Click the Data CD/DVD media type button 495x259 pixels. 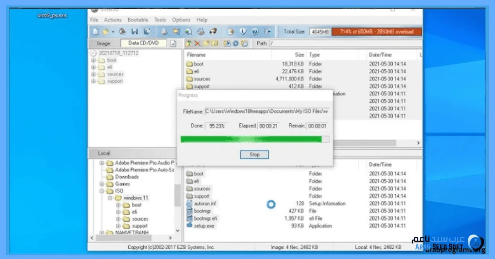[x=144, y=43]
